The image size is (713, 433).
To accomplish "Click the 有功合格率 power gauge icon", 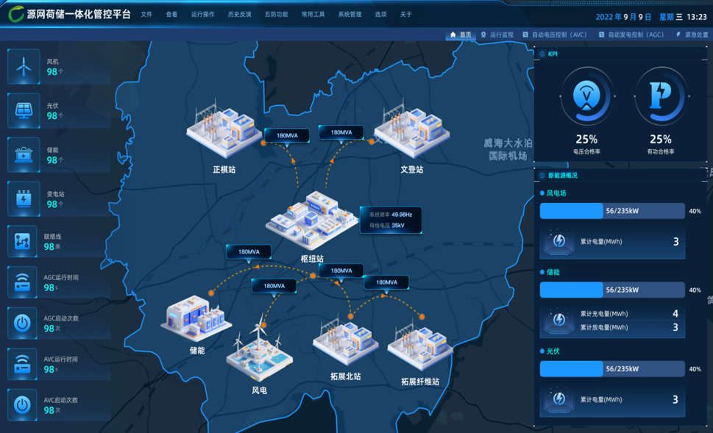I will (x=661, y=96).
